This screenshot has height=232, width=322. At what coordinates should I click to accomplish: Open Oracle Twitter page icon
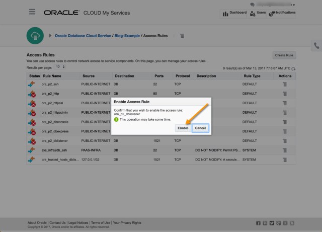272,223
